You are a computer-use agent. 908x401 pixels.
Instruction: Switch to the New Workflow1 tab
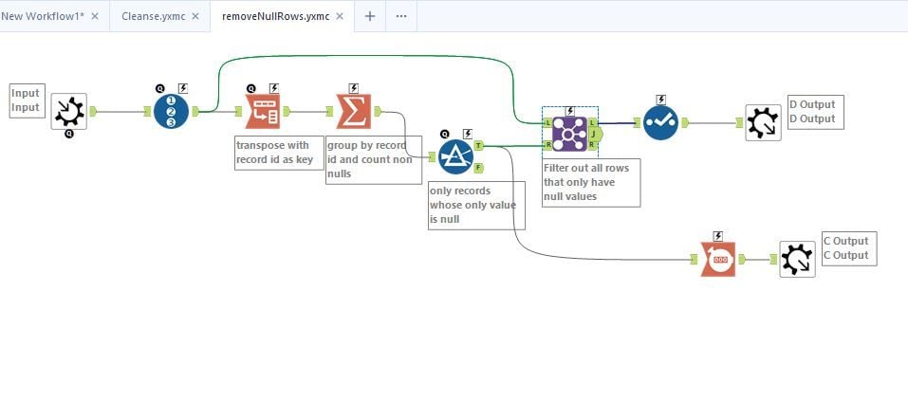click(x=43, y=16)
